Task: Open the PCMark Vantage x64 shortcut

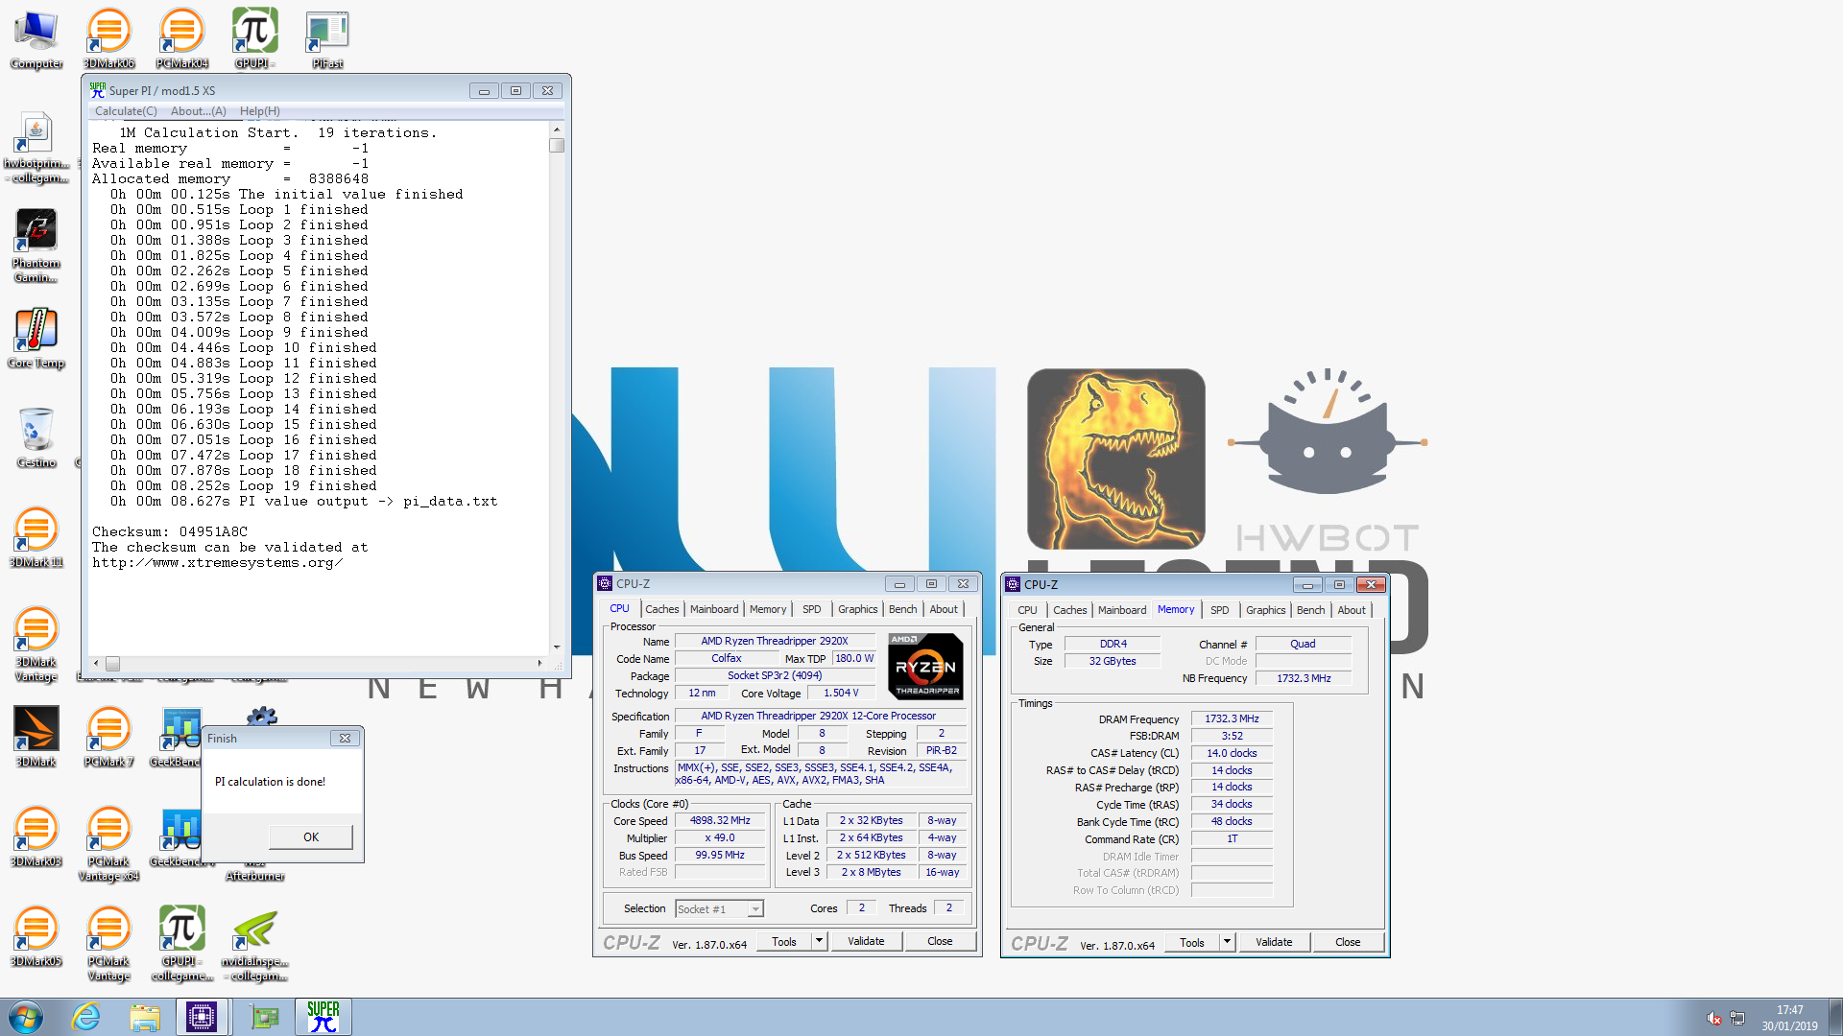Action: click(x=108, y=844)
